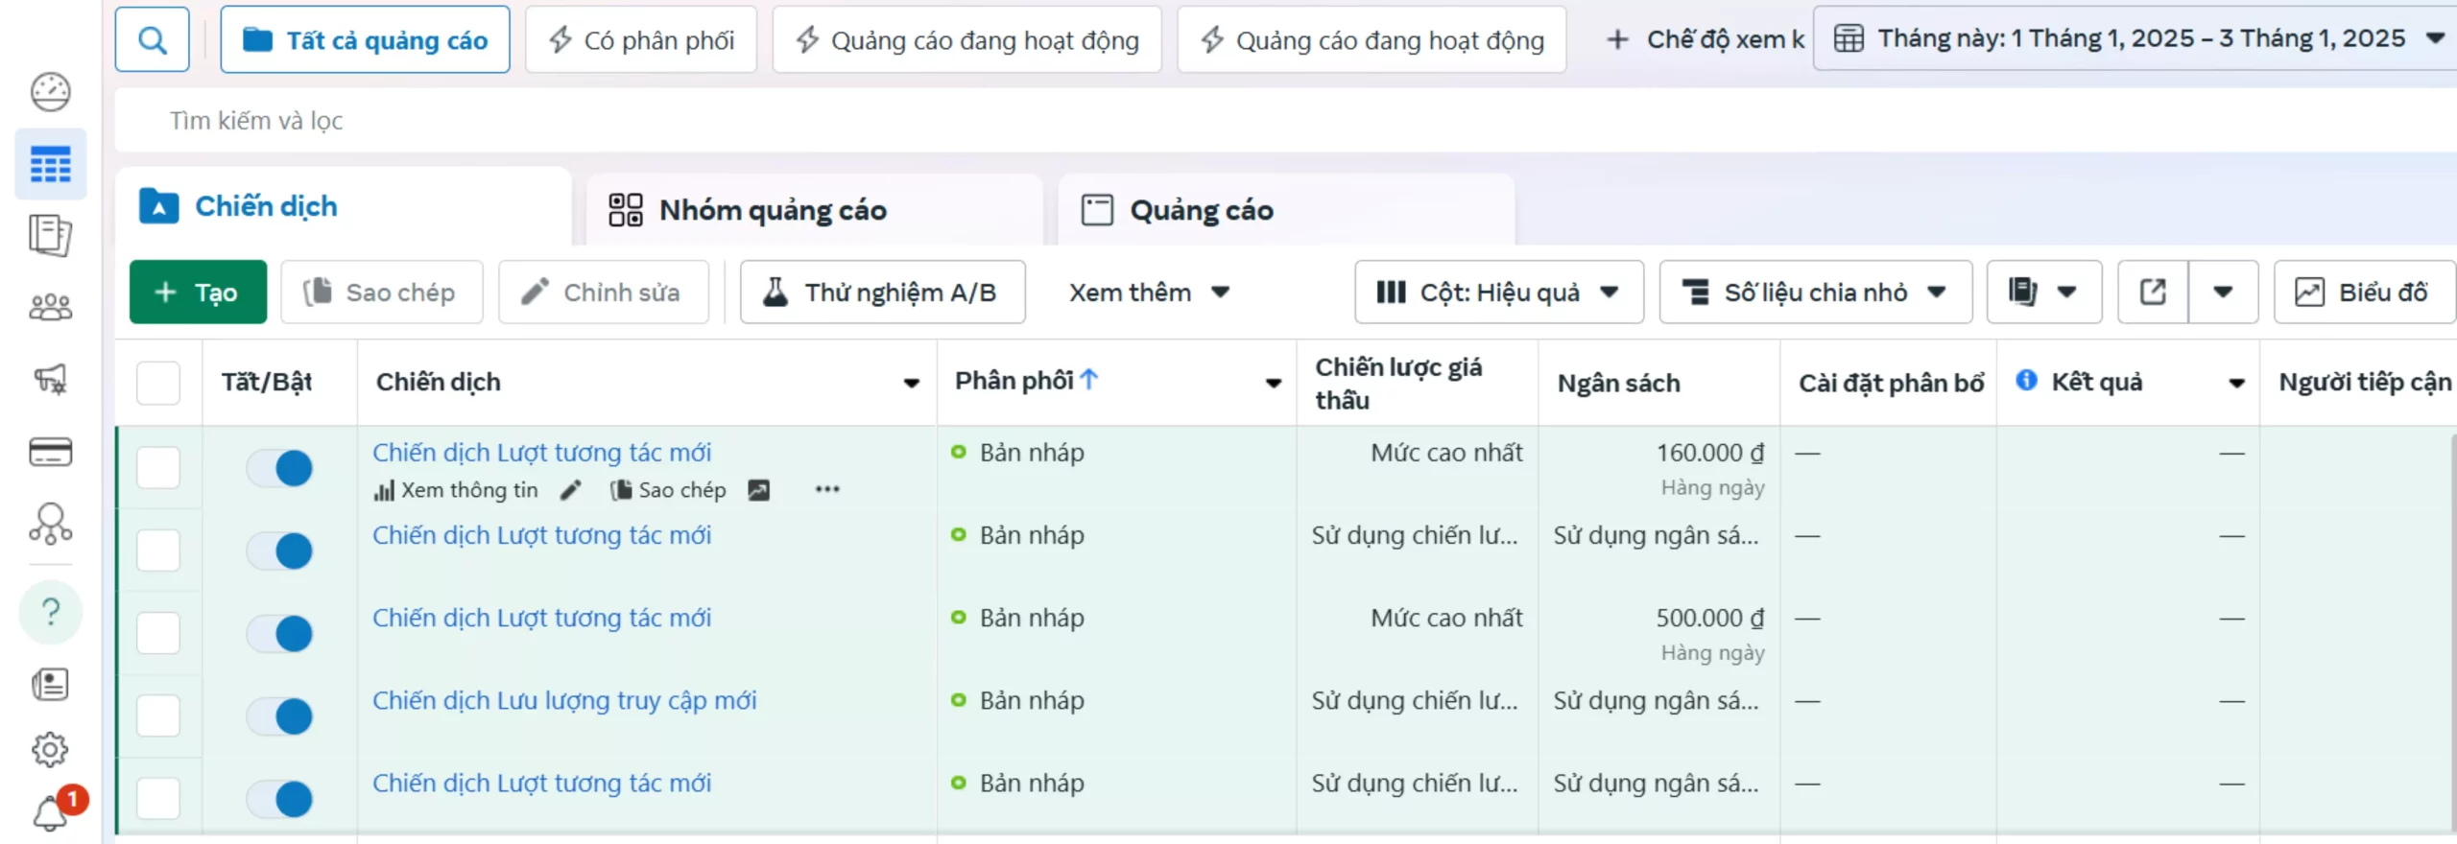The width and height of the screenshot is (2457, 844).
Task: Open the billing card icon in sidebar
Action: pos(50,452)
